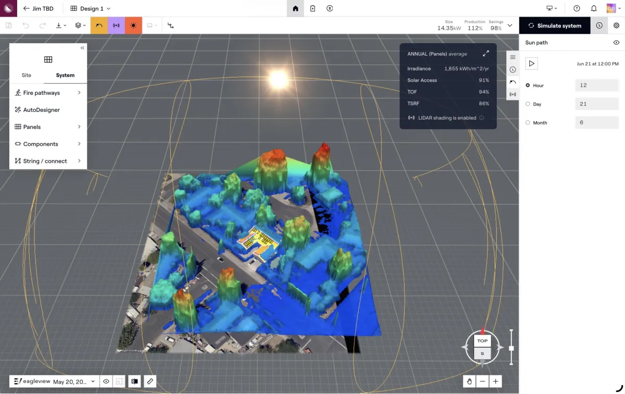
Task: Click the sun path arc icon on side strip
Action: coord(512,82)
